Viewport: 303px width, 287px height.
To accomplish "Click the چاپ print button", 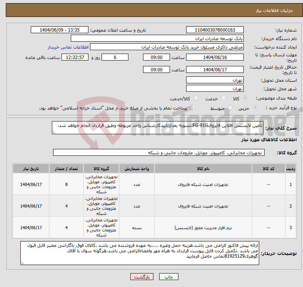I will click(169, 277).
